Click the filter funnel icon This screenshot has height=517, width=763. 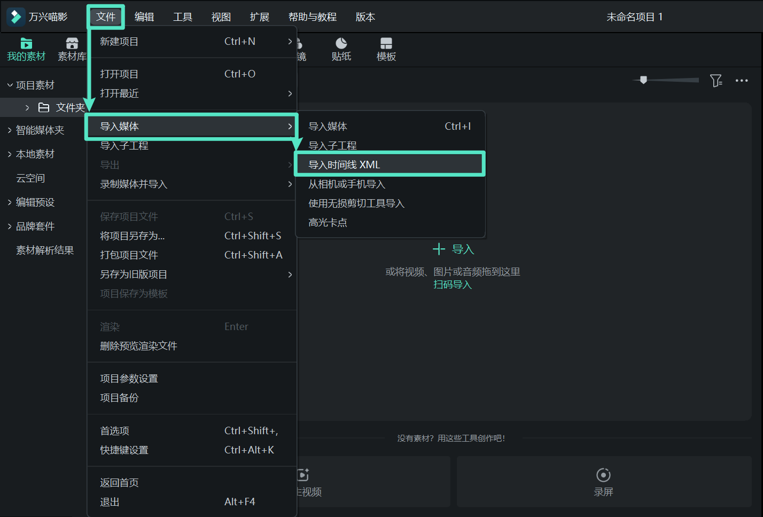[x=716, y=81]
